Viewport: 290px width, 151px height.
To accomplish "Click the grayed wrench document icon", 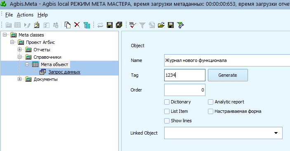I will click(152, 25).
